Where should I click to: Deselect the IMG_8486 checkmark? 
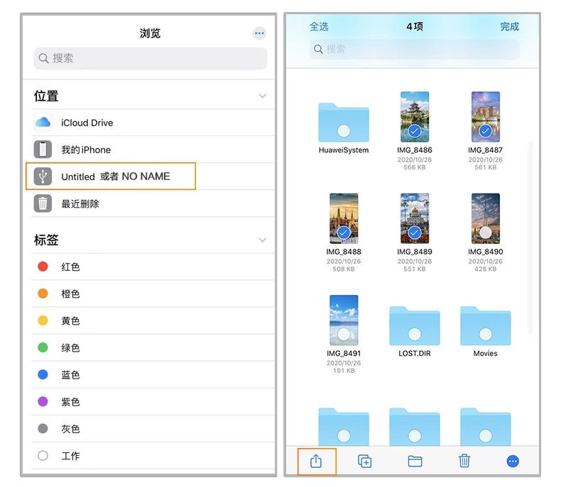pos(415,131)
